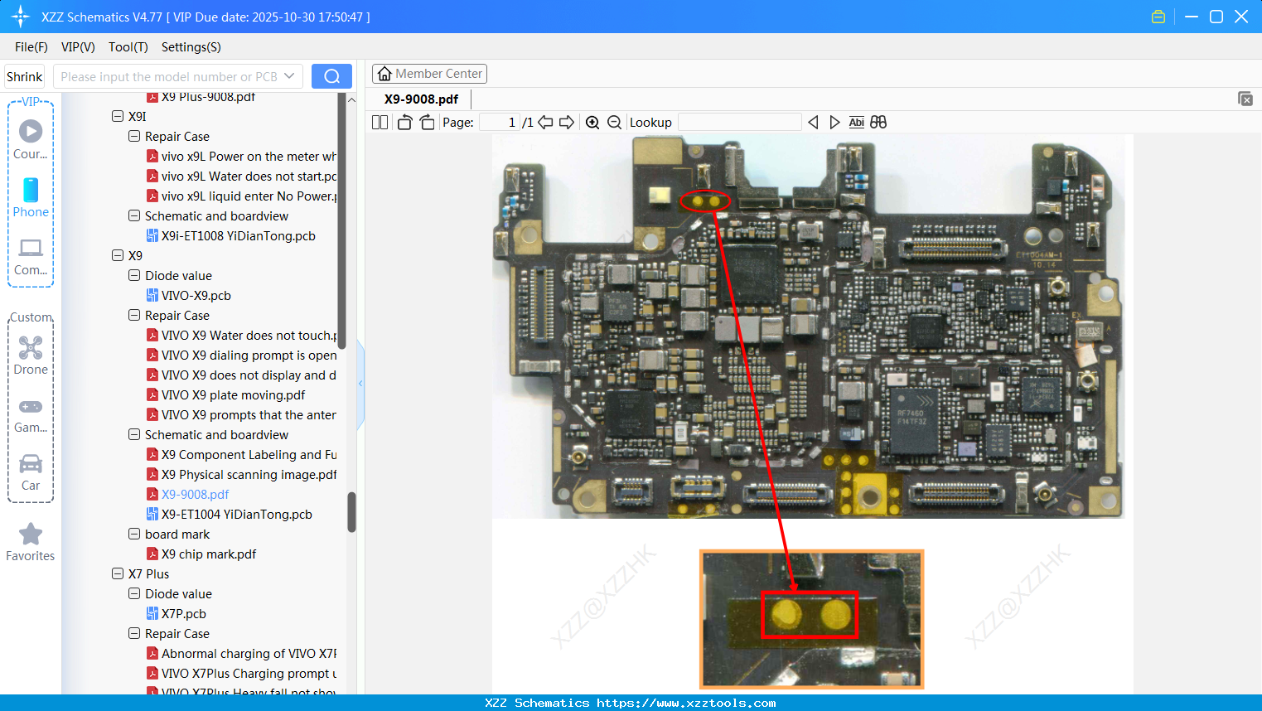Collapse Repair Case folder above VIVO X9 Water
This screenshot has height=711, width=1262.
[134, 316]
